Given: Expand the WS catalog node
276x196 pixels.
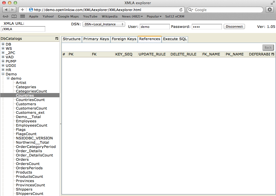Looking at the screenshot, I should pos(3,48).
